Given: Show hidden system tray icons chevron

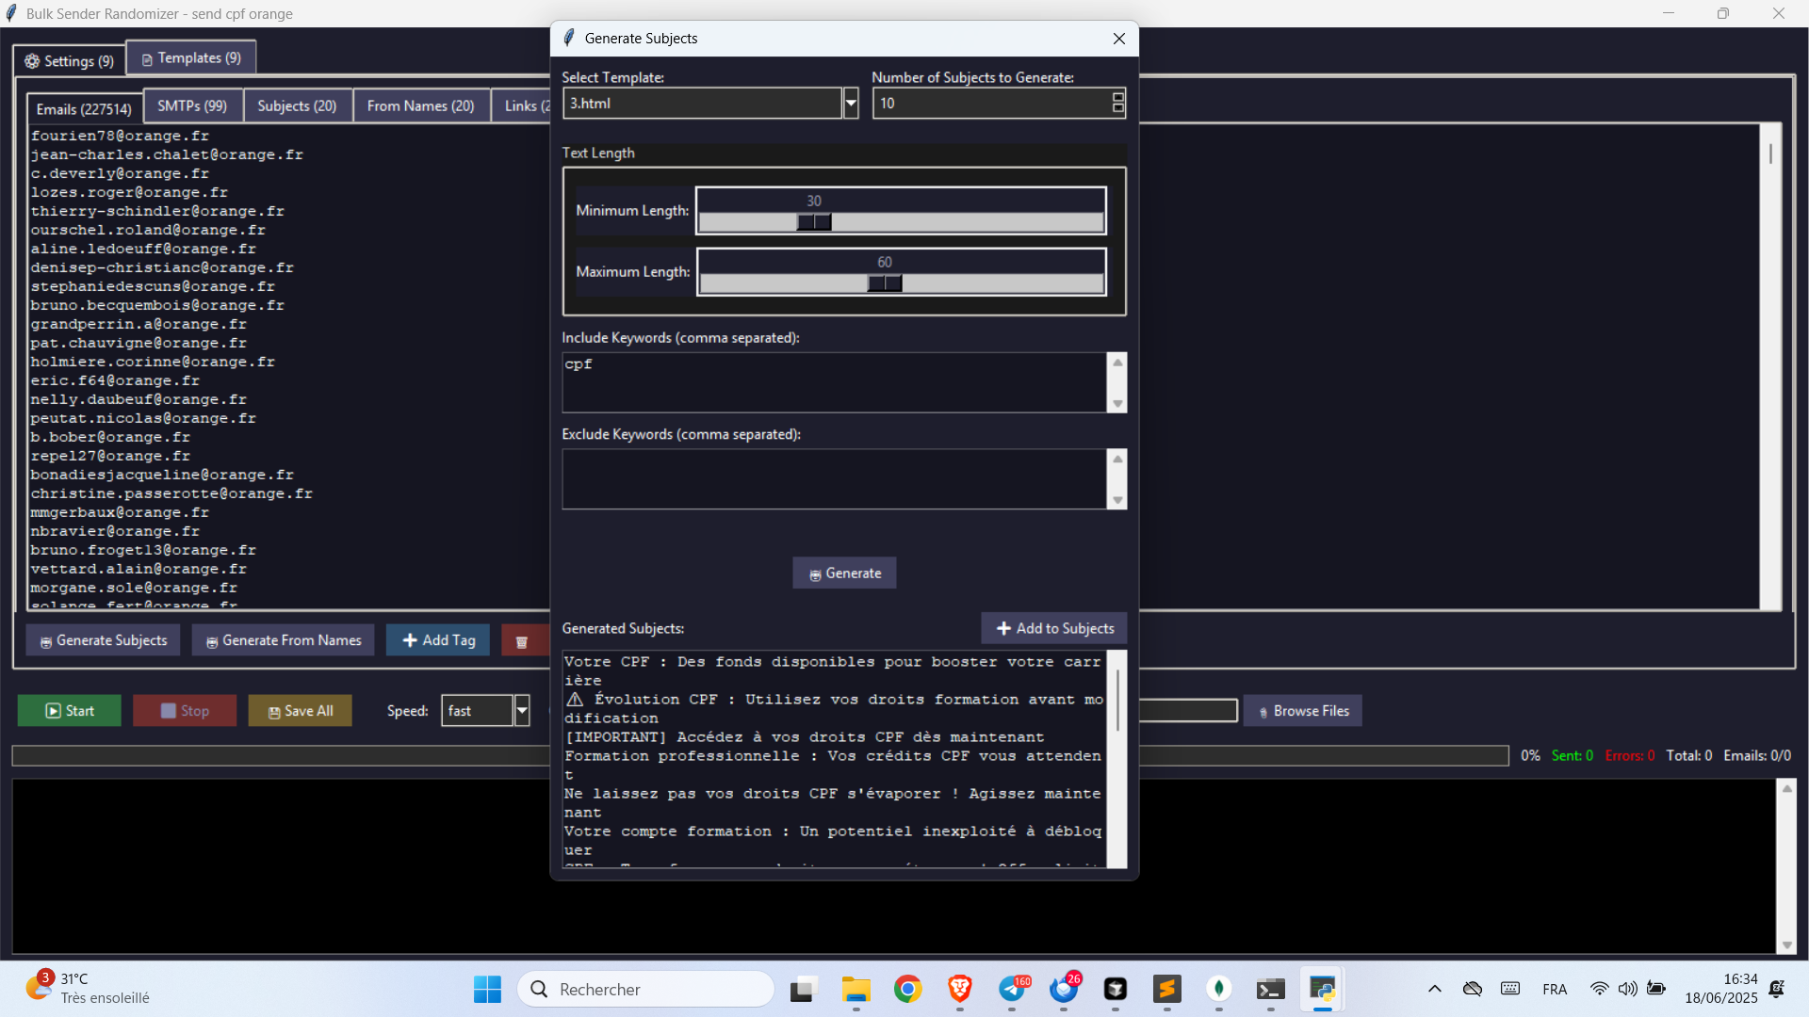Looking at the screenshot, I should [x=1434, y=989].
